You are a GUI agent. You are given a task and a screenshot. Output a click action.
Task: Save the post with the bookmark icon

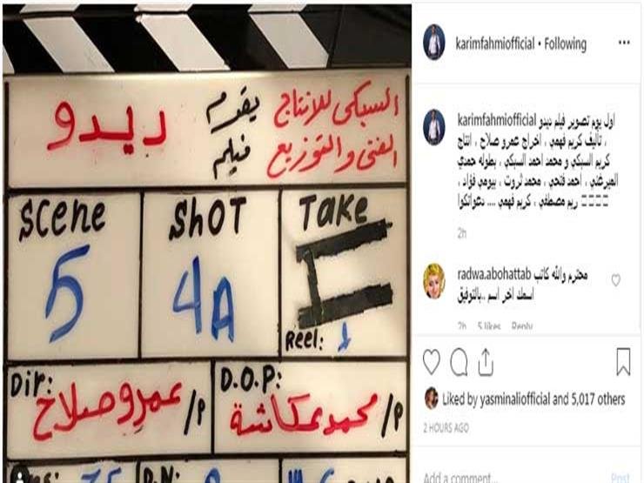(x=623, y=361)
